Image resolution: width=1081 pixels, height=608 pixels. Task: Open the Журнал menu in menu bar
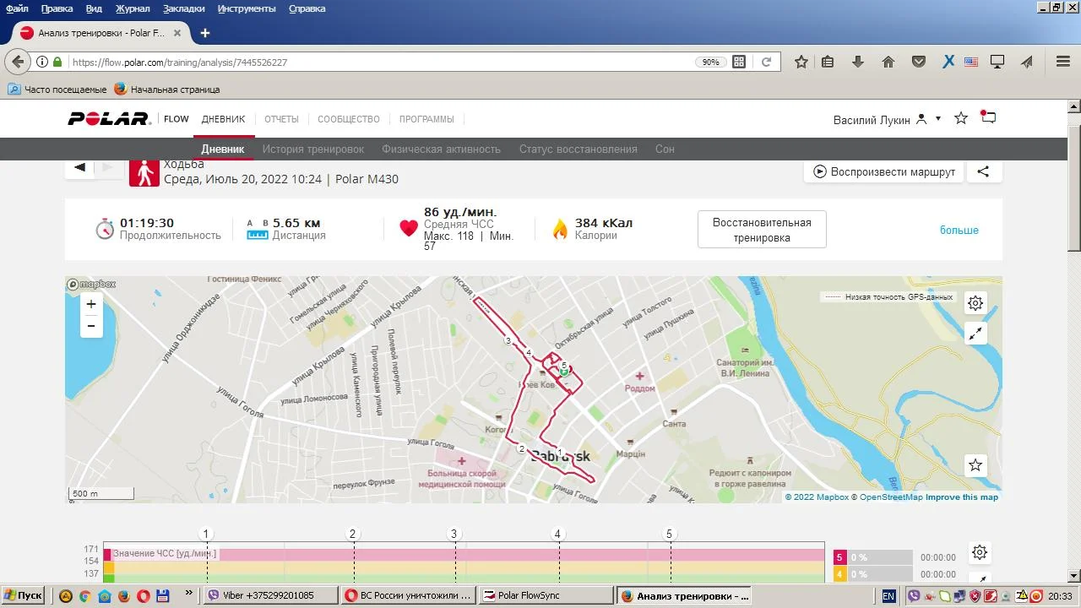tap(132, 8)
